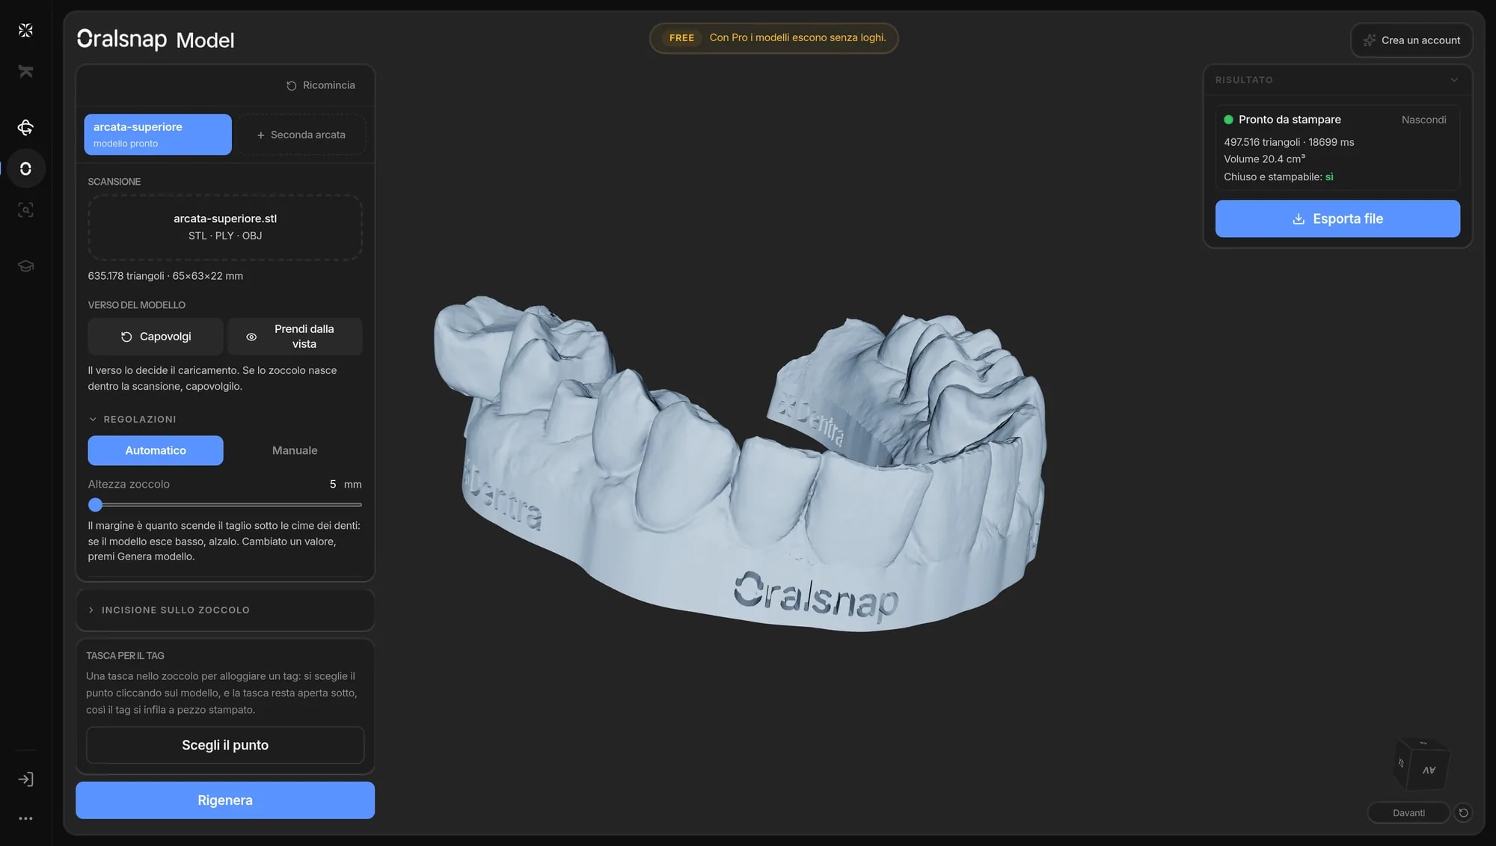This screenshot has width=1496, height=846.
Task: Open the four-petal logo icon in the sidebar
Action: tap(25, 30)
